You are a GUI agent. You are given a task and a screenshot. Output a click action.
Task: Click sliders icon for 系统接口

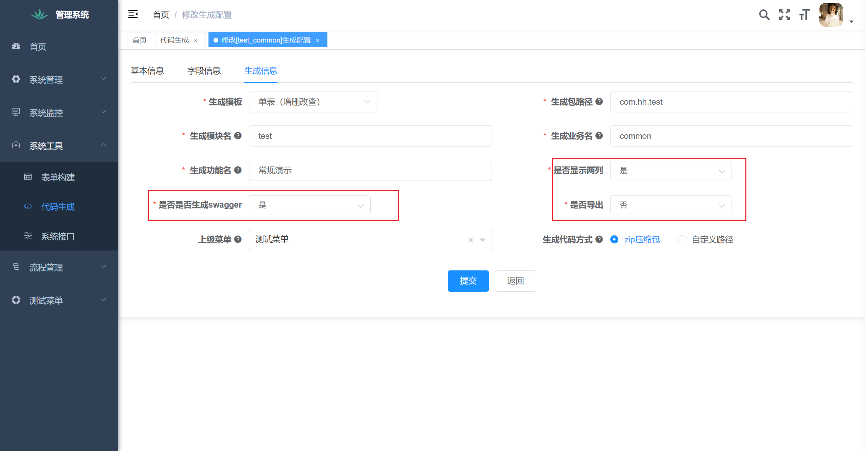coord(28,236)
